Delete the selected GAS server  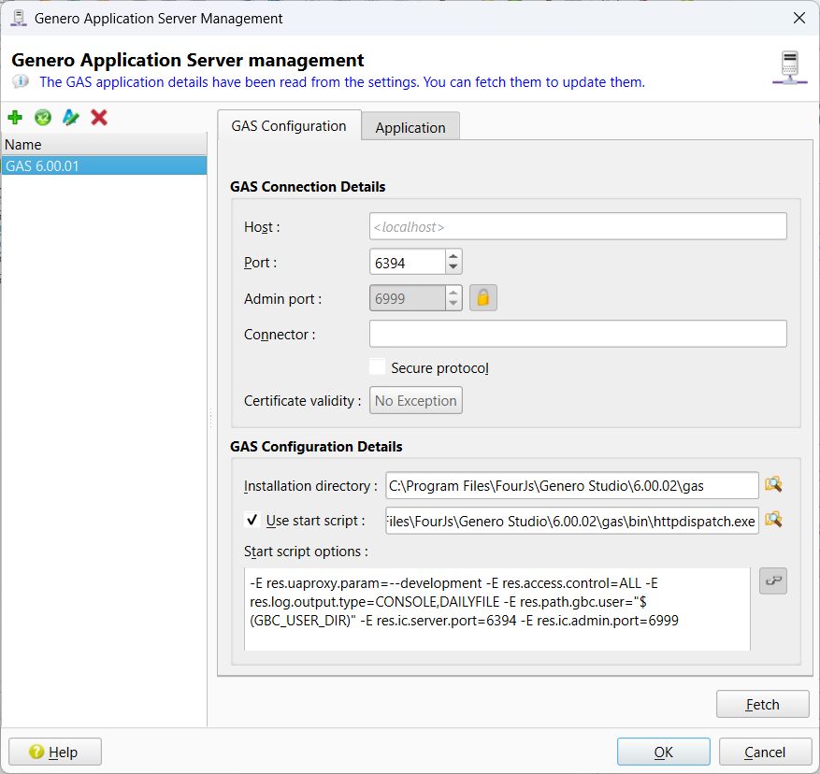click(x=96, y=117)
